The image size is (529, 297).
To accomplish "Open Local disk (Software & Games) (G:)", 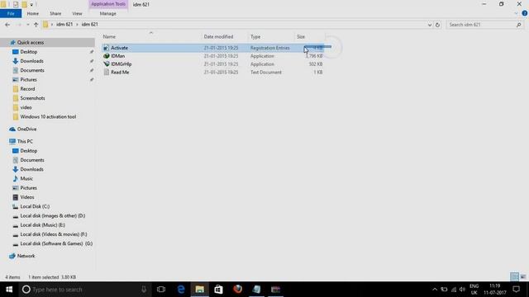I will (56, 243).
